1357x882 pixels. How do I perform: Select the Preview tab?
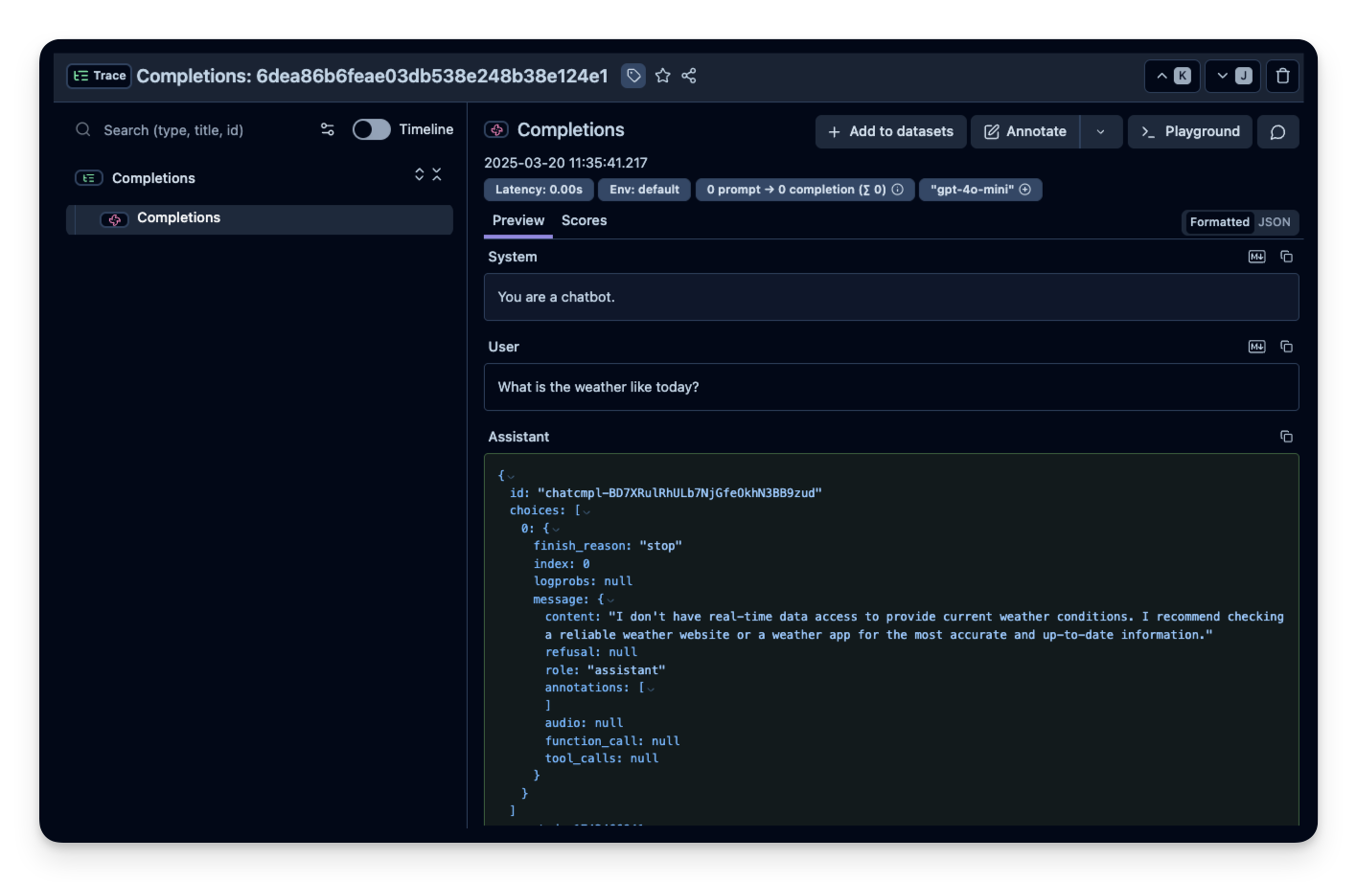(517, 220)
